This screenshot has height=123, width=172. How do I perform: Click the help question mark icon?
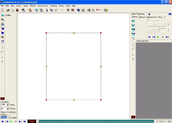tap(106, 10)
